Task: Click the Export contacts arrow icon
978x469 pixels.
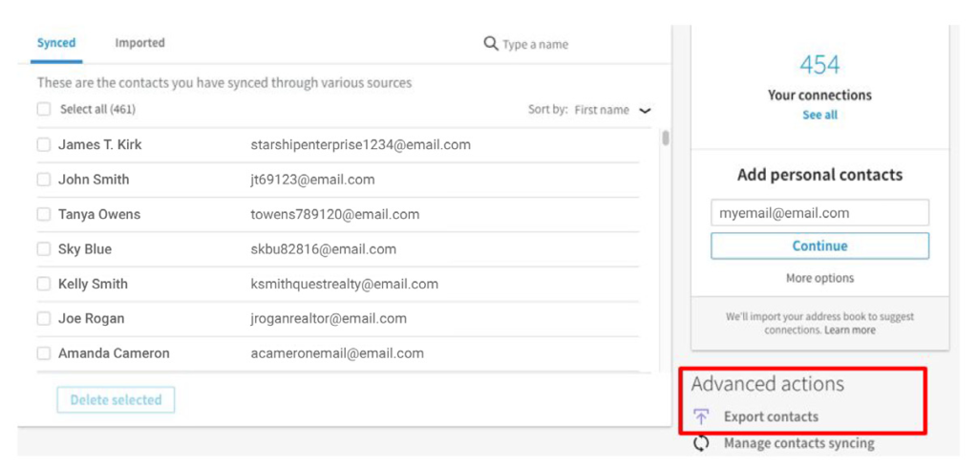Action: (x=702, y=416)
